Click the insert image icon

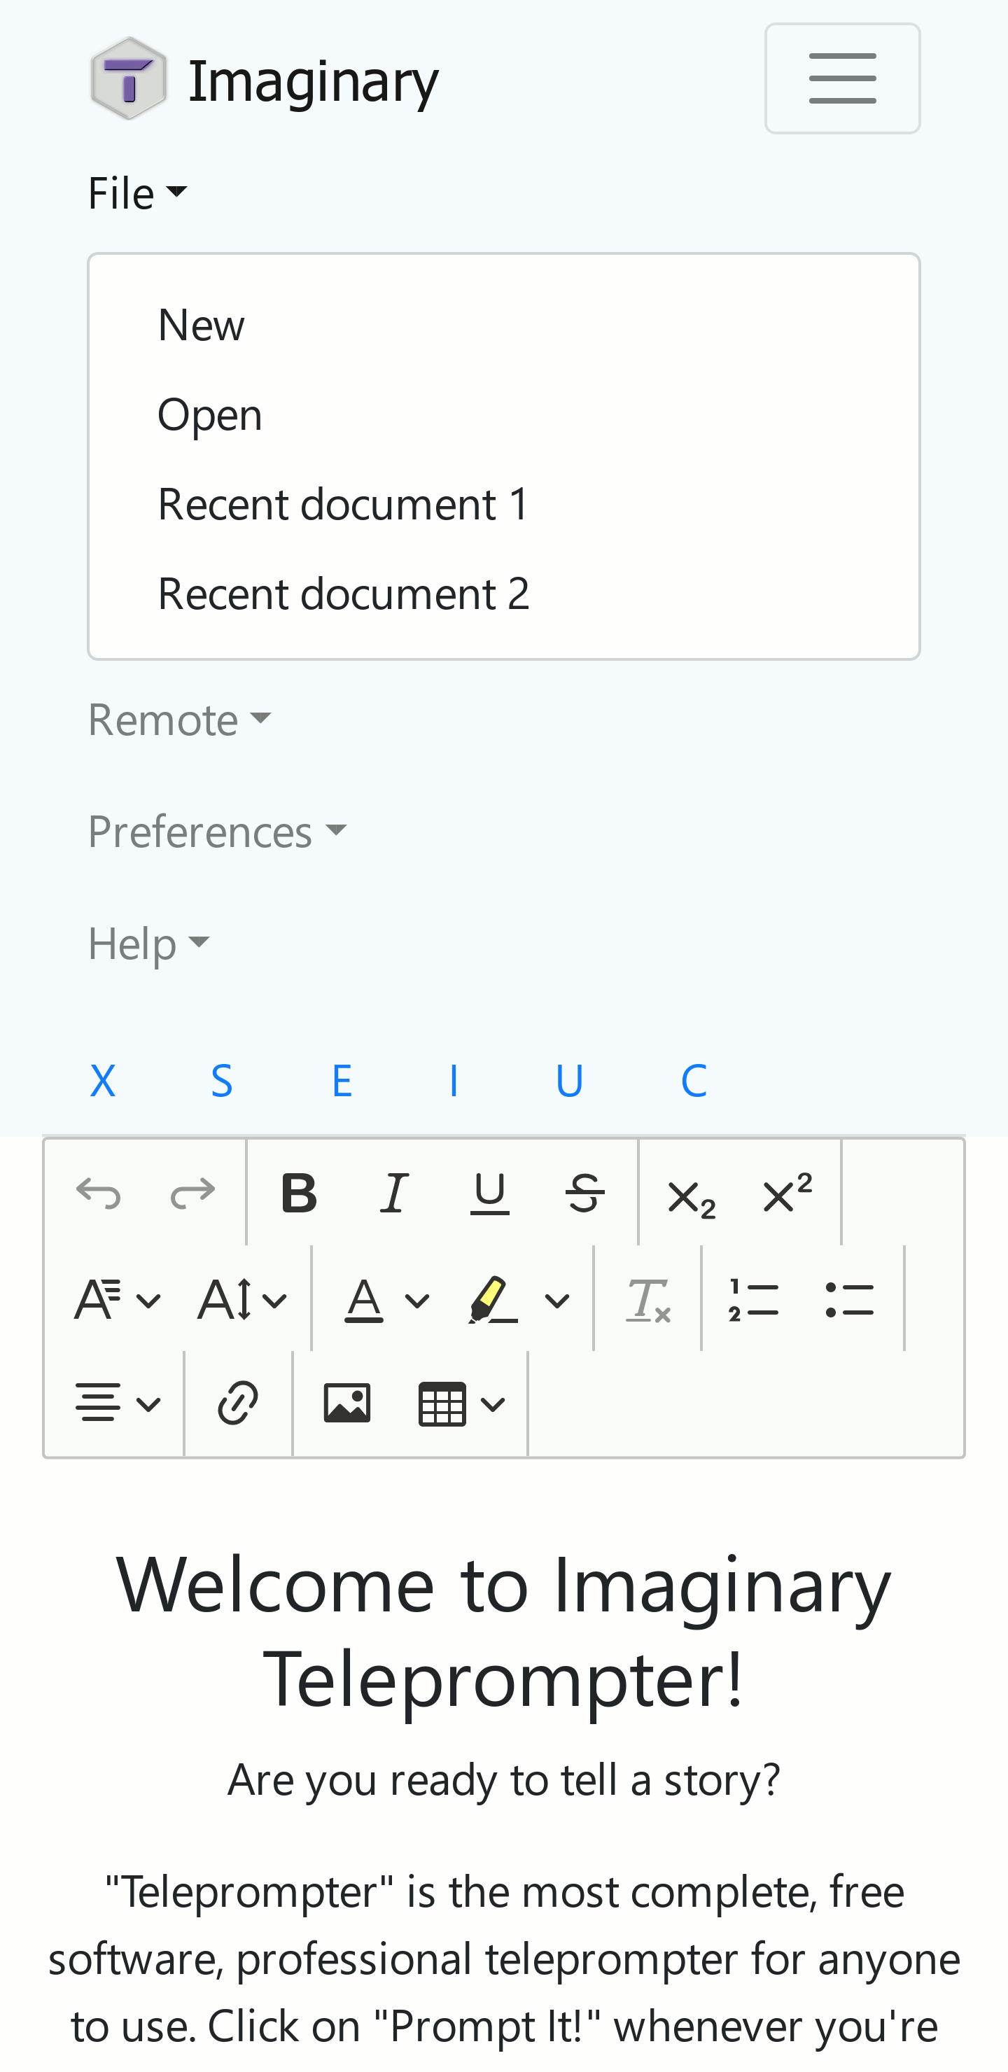tap(346, 1403)
